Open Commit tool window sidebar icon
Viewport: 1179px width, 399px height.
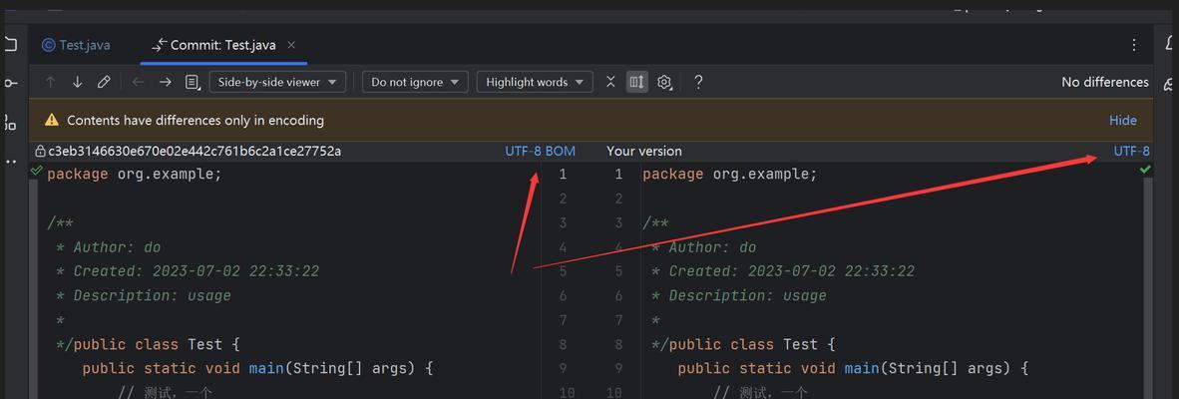pyautogui.click(x=11, y=83)
